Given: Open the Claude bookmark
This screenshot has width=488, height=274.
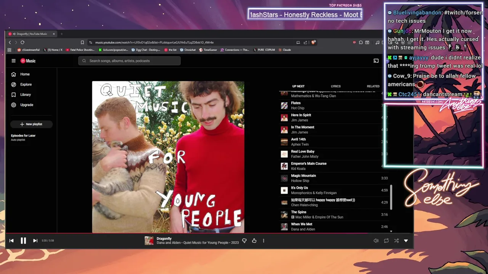Looking at the screenshot, I should point(285,50).
